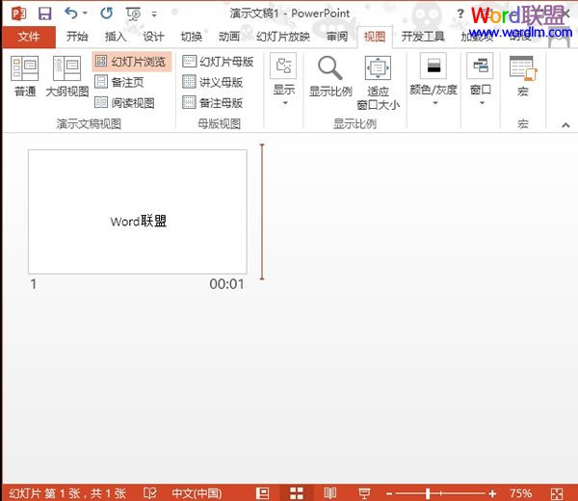Open 备注母版 notes master
578x501 pixels.
pyautogui.click(x=213, y=103)
